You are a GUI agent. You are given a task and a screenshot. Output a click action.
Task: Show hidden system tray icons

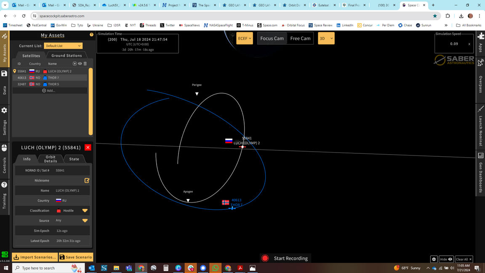428,268
